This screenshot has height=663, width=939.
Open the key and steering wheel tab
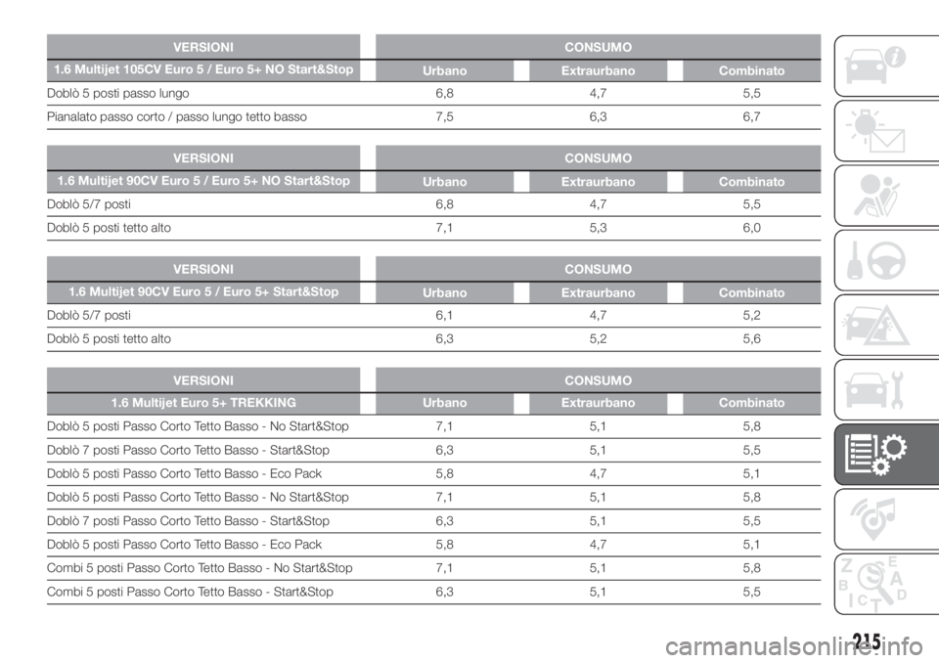886,260
